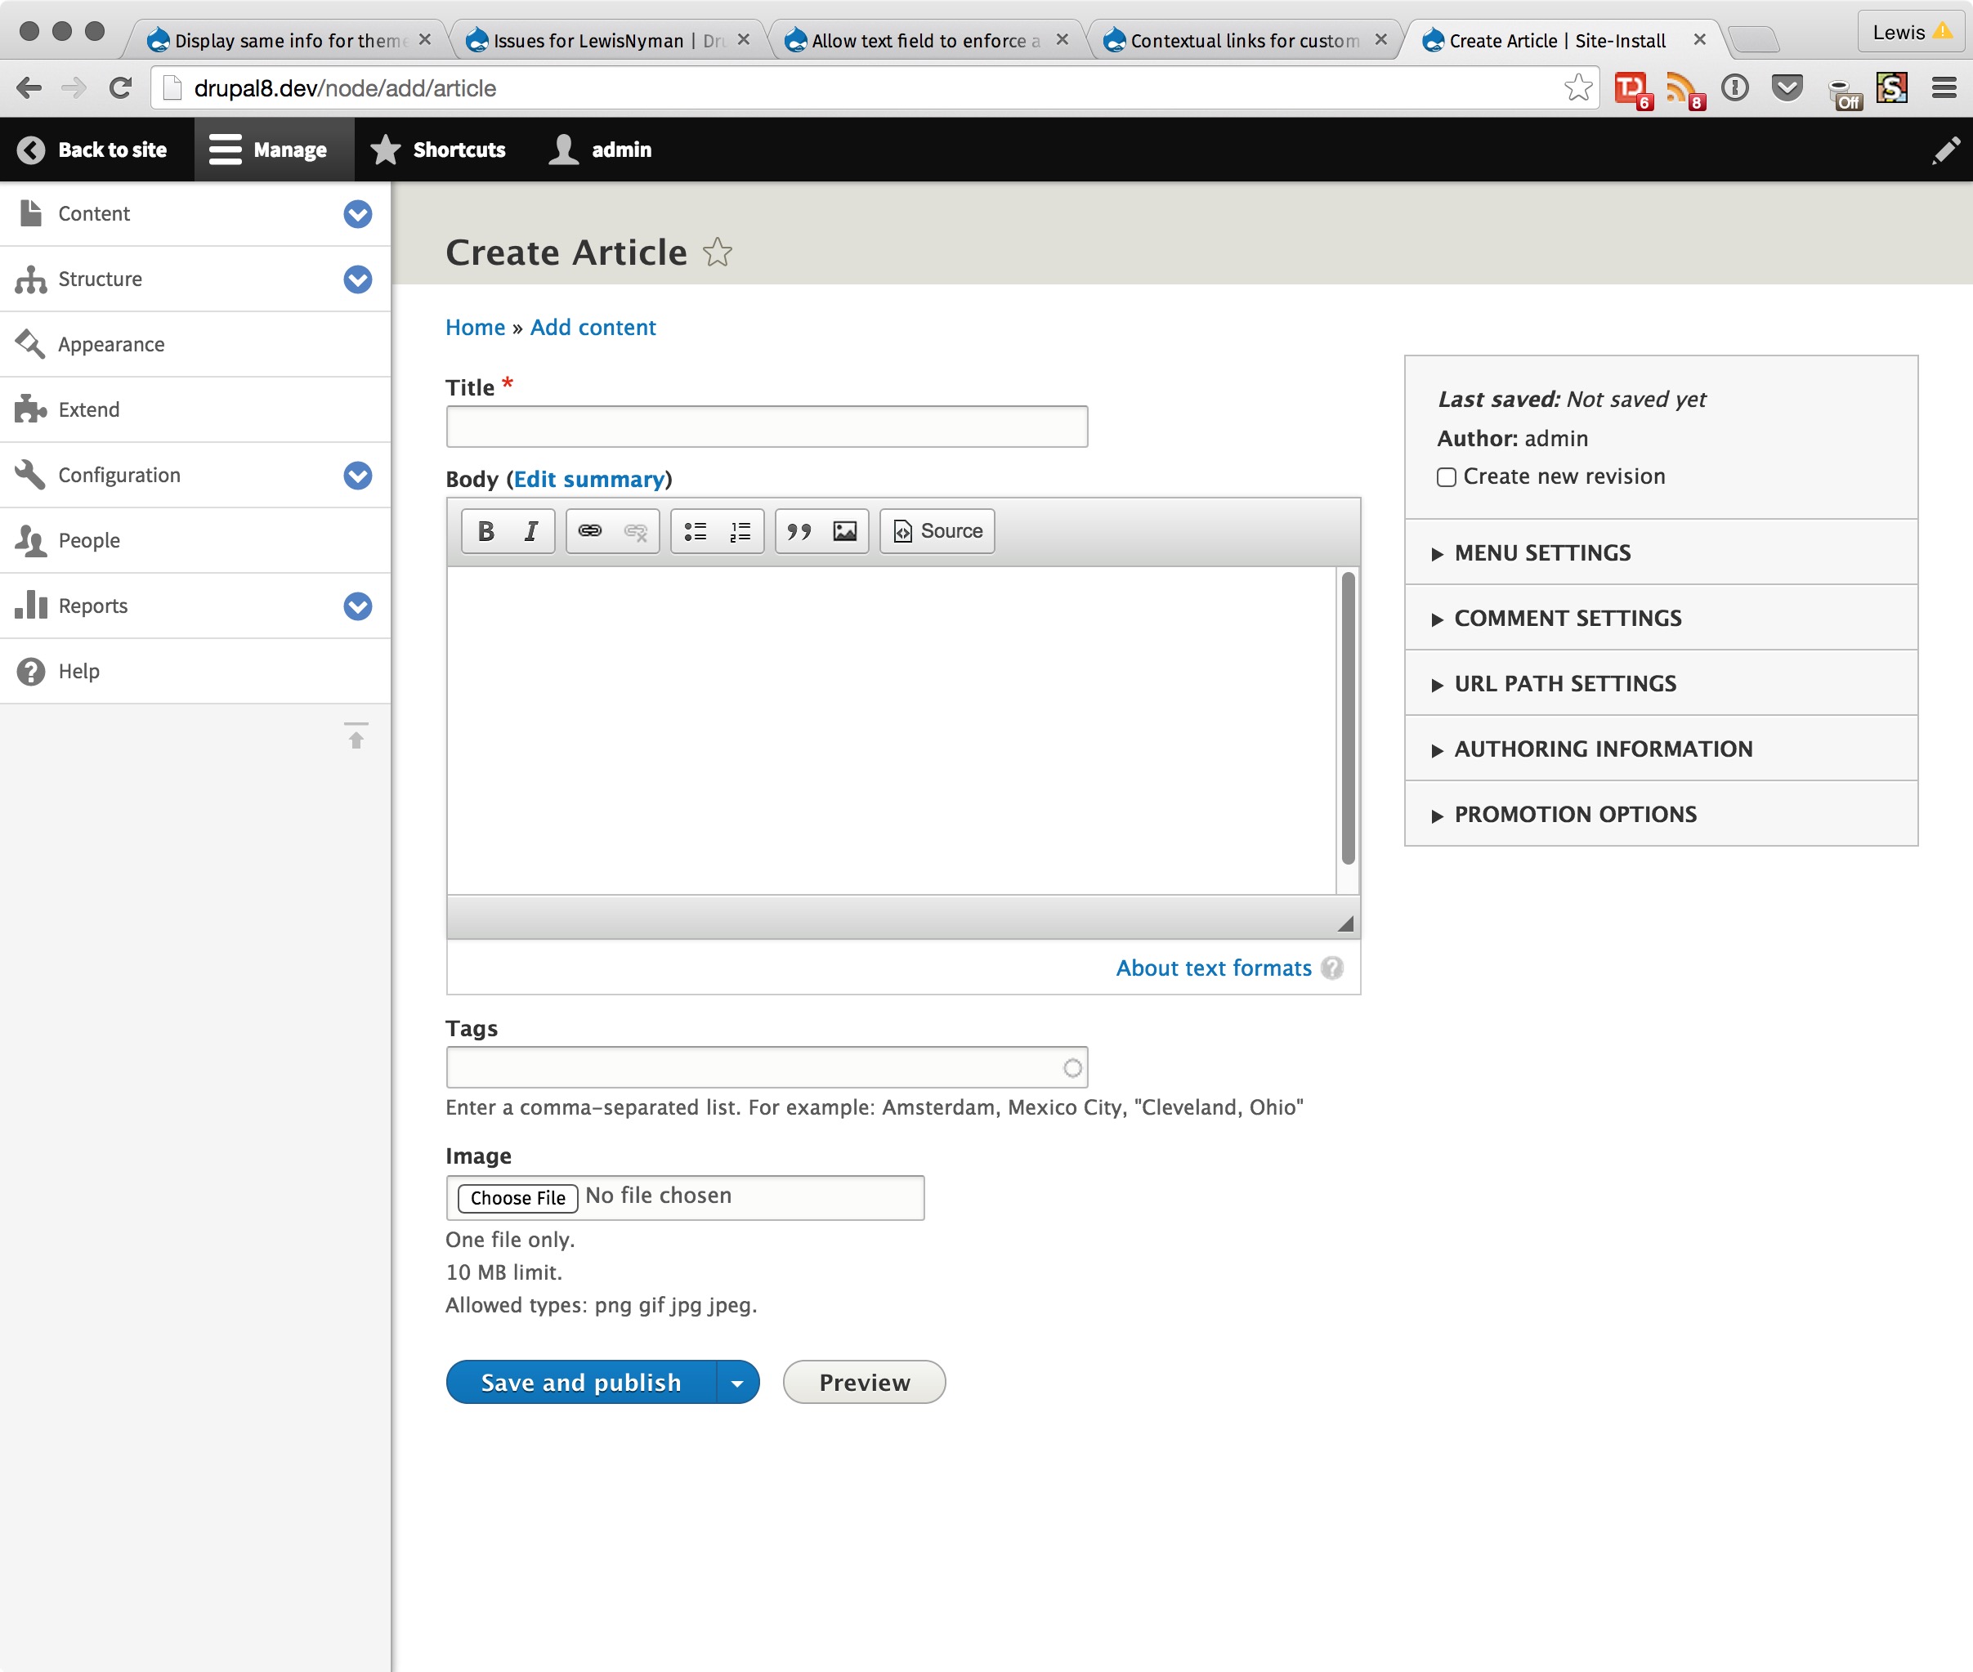The image size is (1973, 1672).
Task: Switch the editor to Source view
Action: pyautogui.click(x=937, y=531)
